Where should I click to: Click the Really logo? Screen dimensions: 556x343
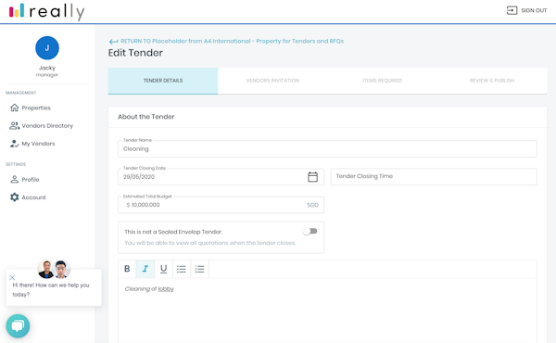tap(47, 12)
